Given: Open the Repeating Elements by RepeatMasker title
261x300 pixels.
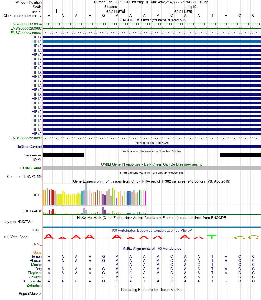Looking at the screenshot, I should pos(152,290).
